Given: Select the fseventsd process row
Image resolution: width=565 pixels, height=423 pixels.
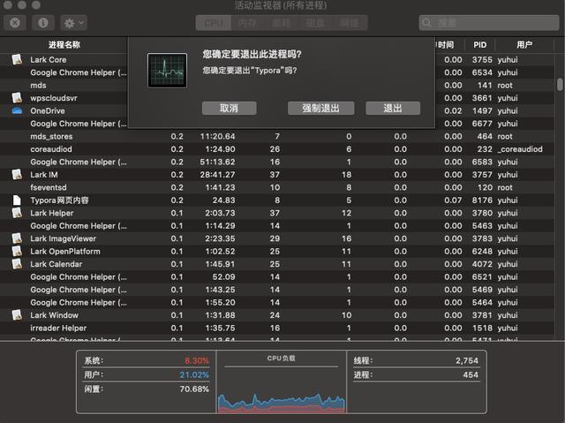Looking at the screenshot, I should [x=277, y=187].
